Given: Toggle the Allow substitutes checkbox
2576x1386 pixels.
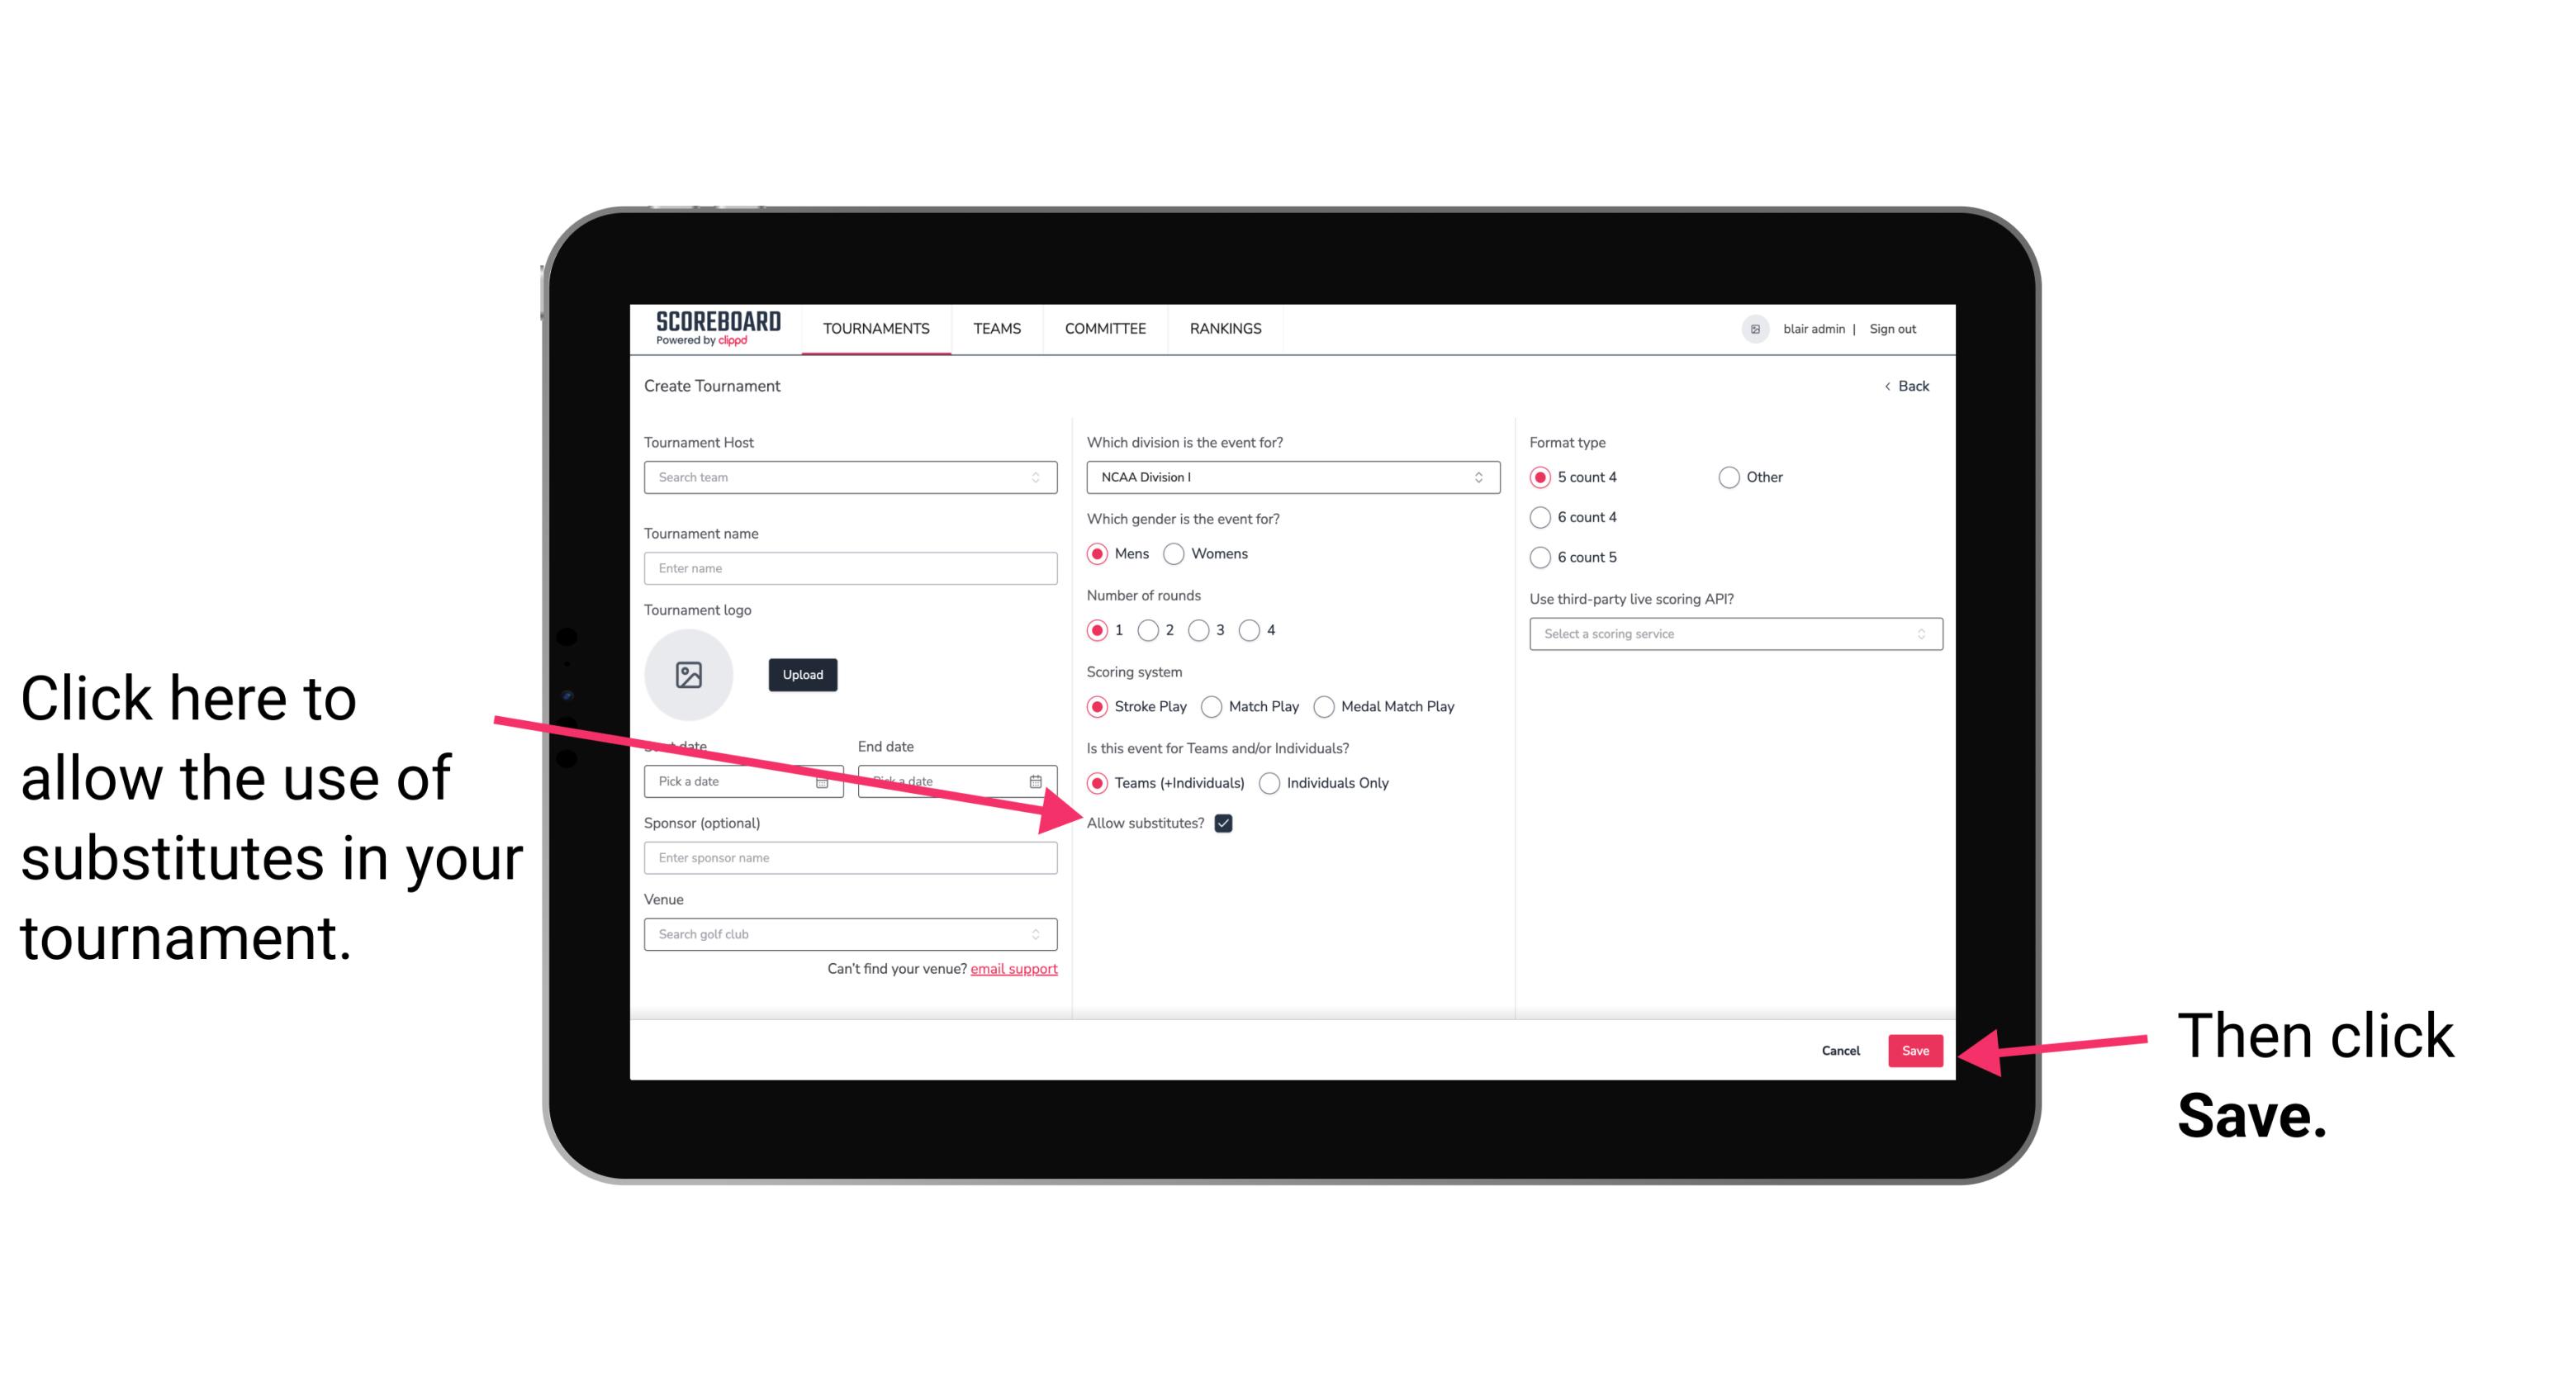Looking at the screenshot, I should point(1228,823).
